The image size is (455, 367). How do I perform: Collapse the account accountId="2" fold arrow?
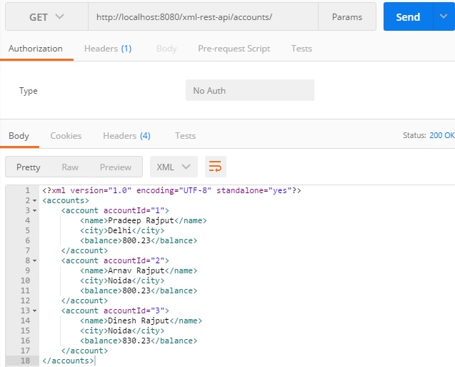click(x=34, y=260)
